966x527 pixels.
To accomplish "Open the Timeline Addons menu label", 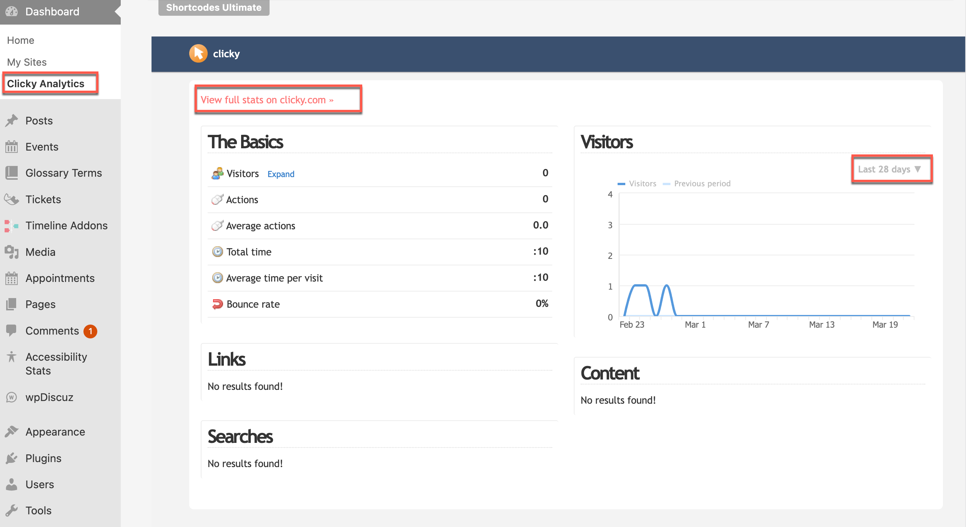I will (67, 225).
